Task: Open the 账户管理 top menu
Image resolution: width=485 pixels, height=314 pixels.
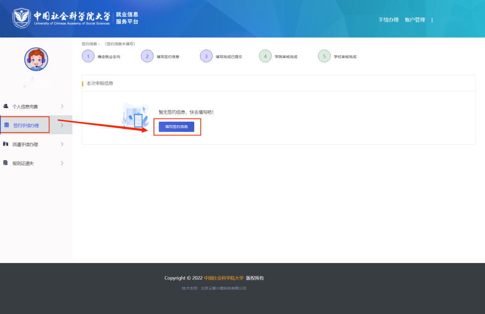Action: [415, 20]
